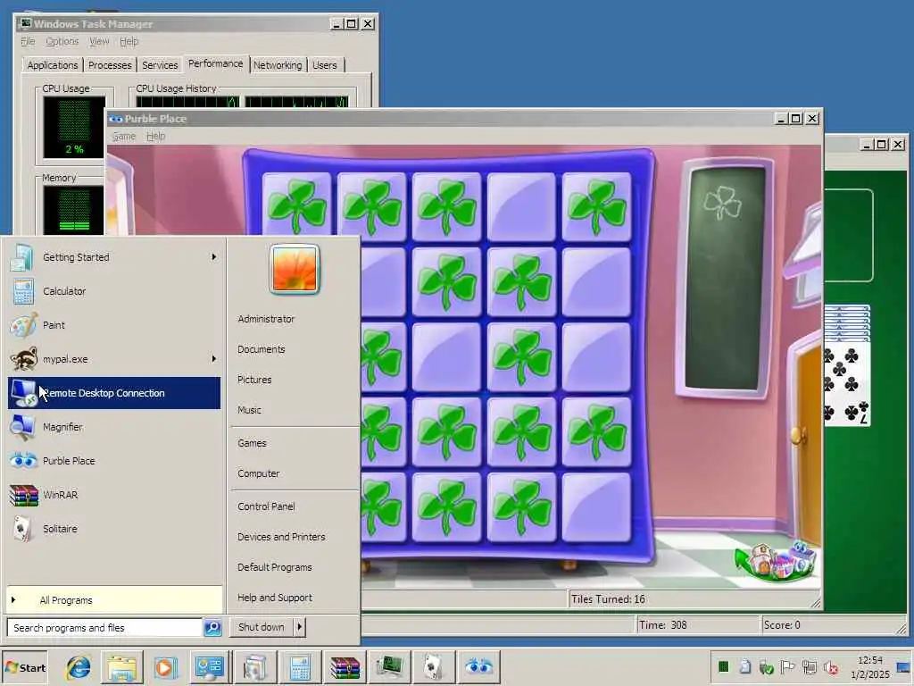Open the Options menu in Task Manager
Screen dimensions: 914x686
(62, 41)
